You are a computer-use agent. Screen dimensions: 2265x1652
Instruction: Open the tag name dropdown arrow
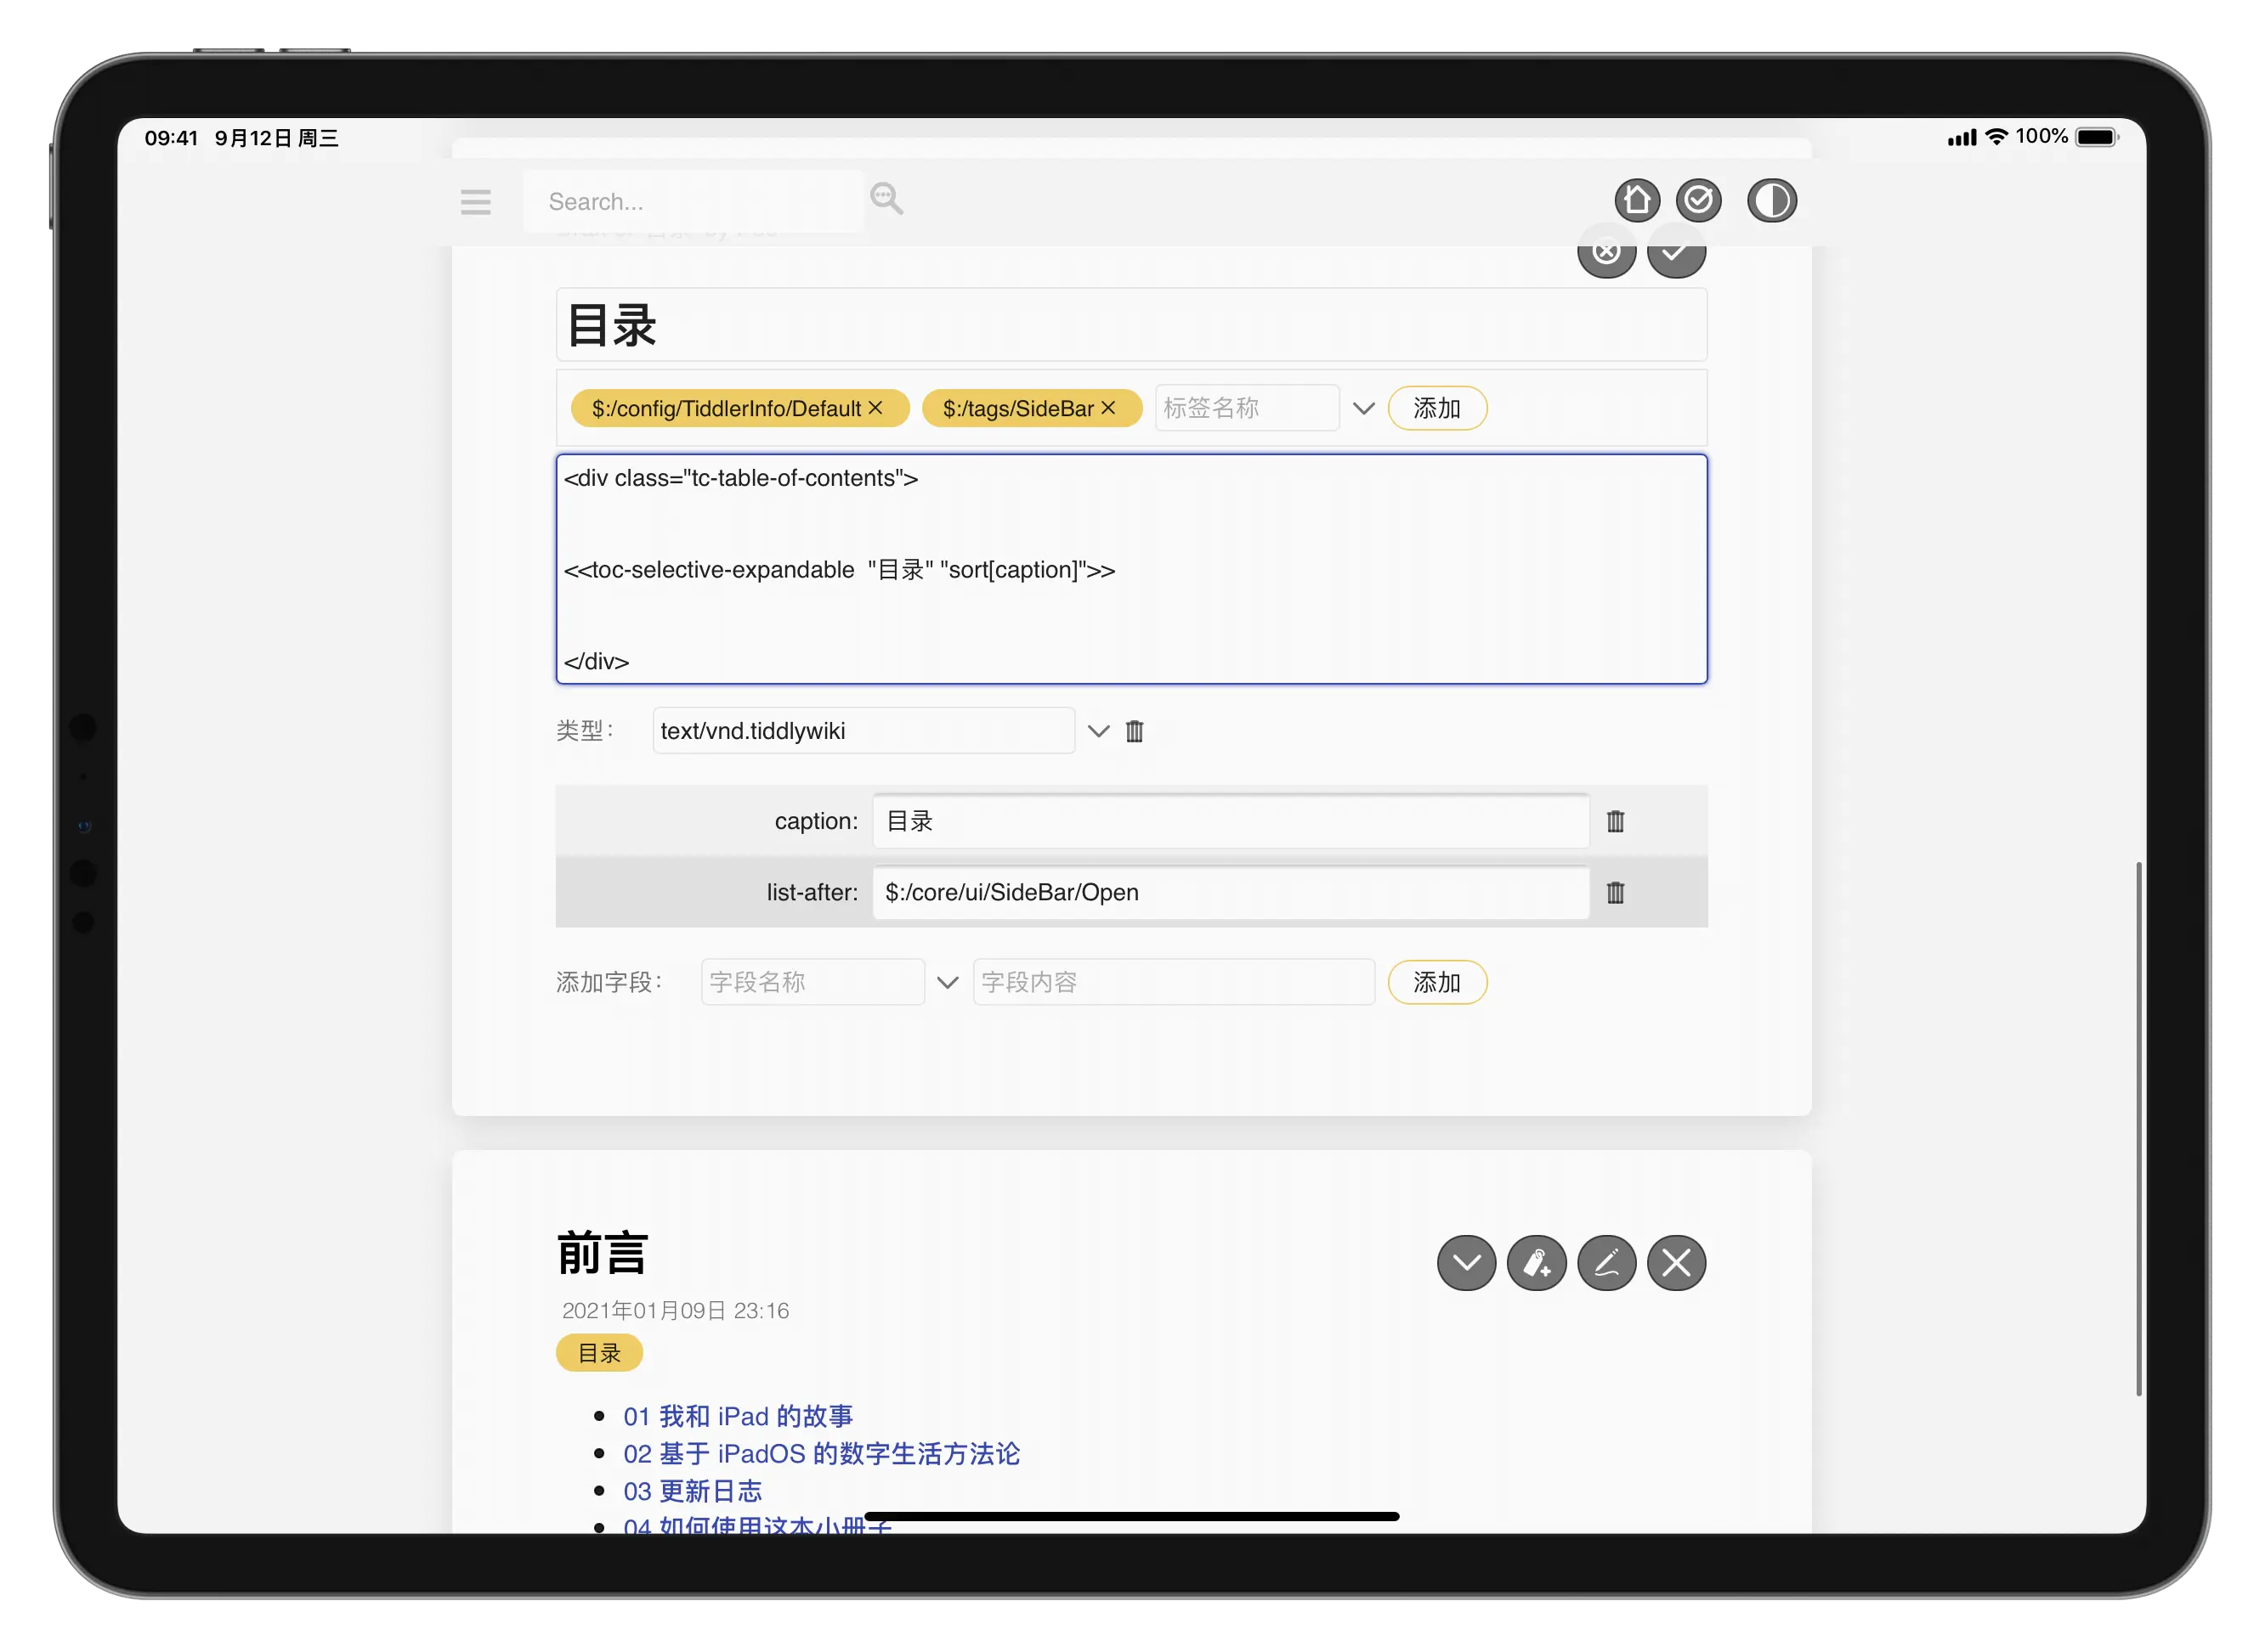[x=1362, y=408]
